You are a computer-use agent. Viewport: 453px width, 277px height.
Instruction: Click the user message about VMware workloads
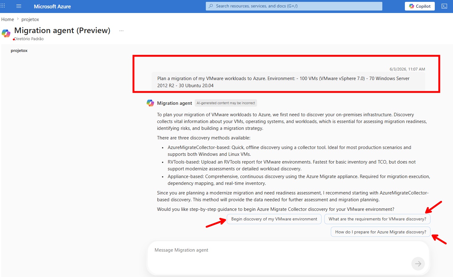(x=288, y=82)
